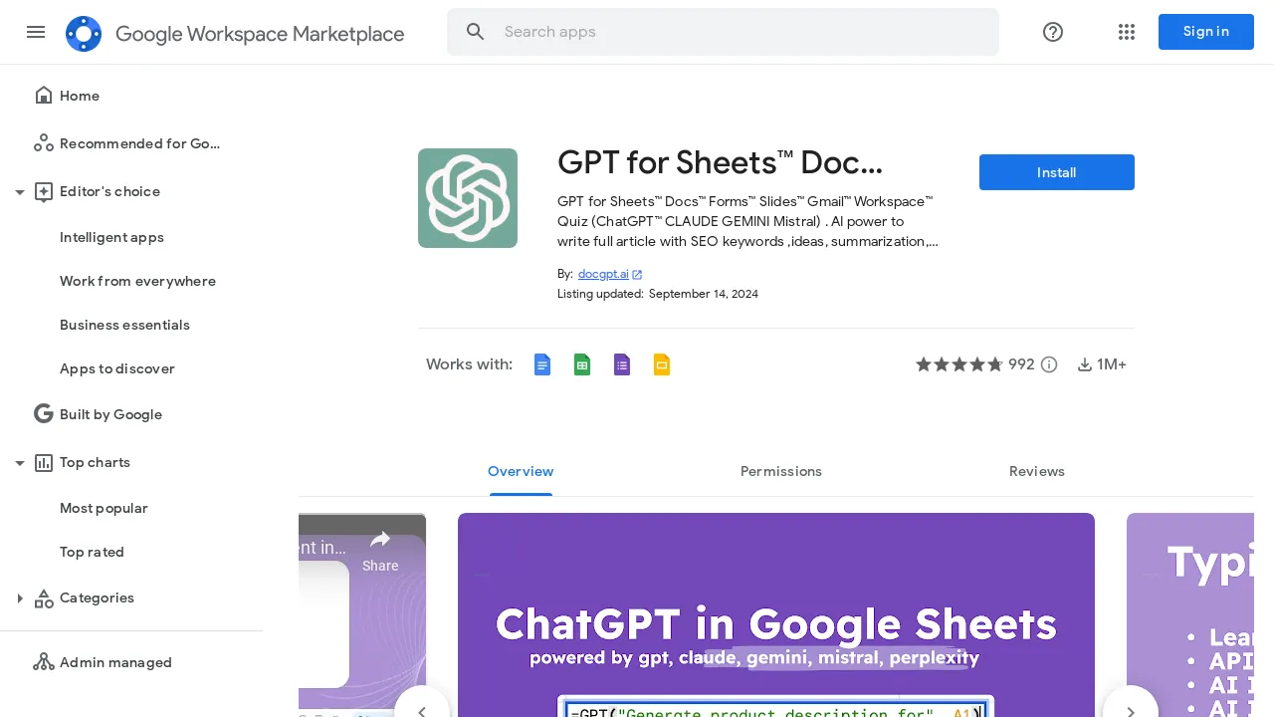This screenshot has width=1274, height=717.
Task: Click the Recommended for Google icon
Action: (x=44, y=143)
